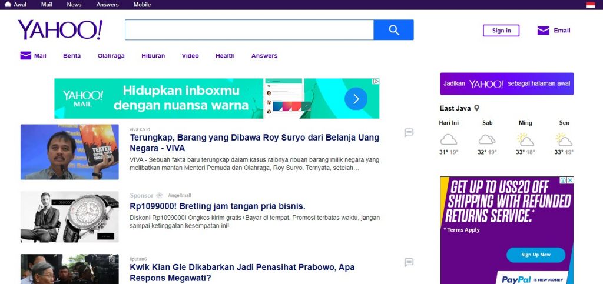Screen dimensions: 603x284
Task: Click the Bretling watch sponsored thumbnail
Action: pos(69,216)
